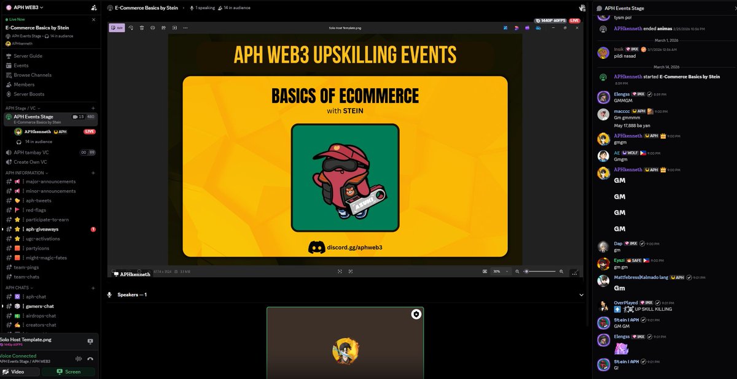Screen dimensions: 737x379
Task: Click the Edit button in the shared photo viewer
Action: pos(117,28)
